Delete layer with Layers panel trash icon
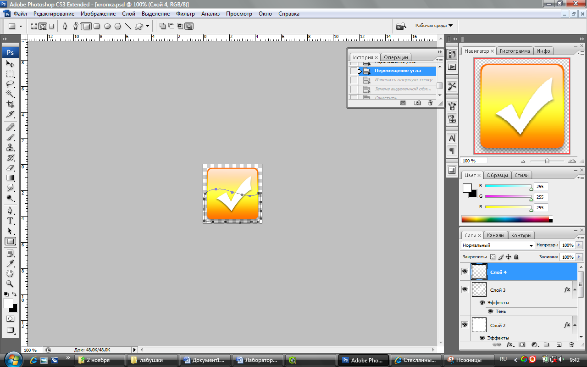This screenshot has height=367, width=587. [571, 344]
